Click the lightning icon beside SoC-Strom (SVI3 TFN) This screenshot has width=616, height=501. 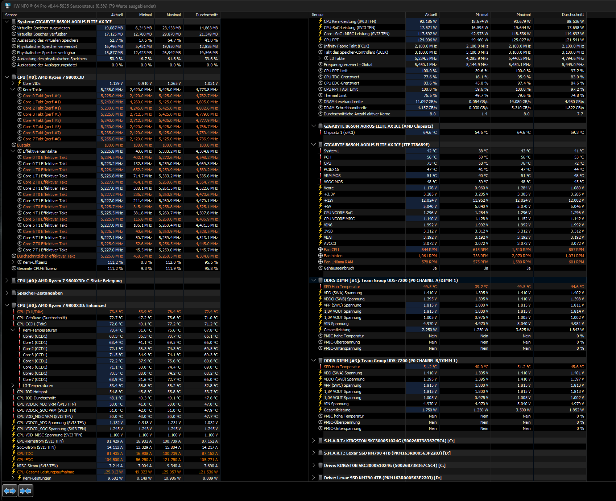[x=14, y=447]
